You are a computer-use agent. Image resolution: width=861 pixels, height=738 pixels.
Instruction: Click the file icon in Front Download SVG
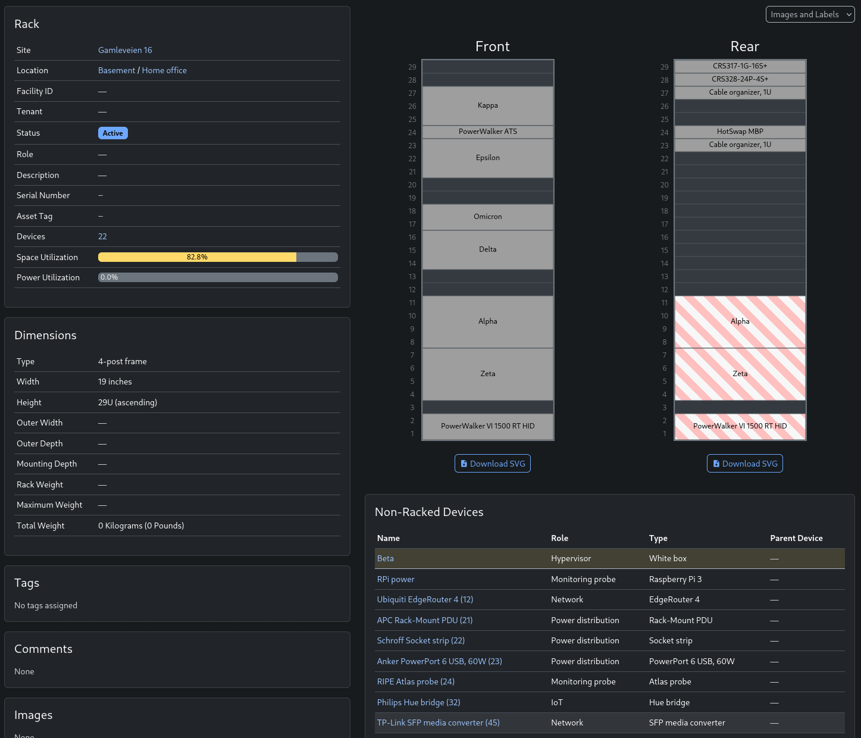click(464, 464)
